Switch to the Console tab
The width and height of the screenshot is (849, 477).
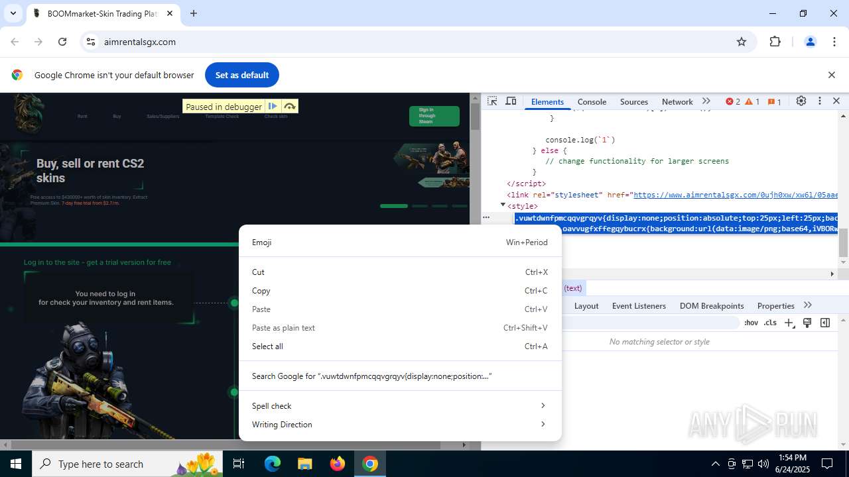[592, 101]
